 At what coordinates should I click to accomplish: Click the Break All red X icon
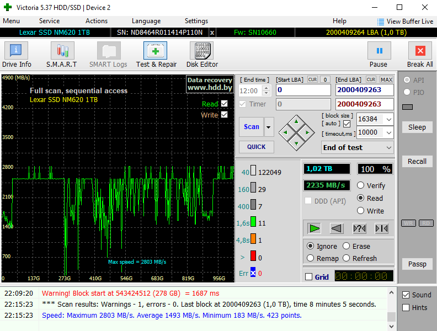click(x=420, y=50)
